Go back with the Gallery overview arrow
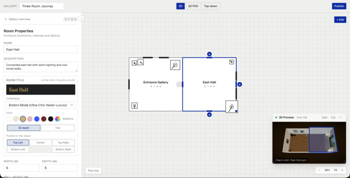The width and height of the screenshot is (350, 178). tap(6, 19)
